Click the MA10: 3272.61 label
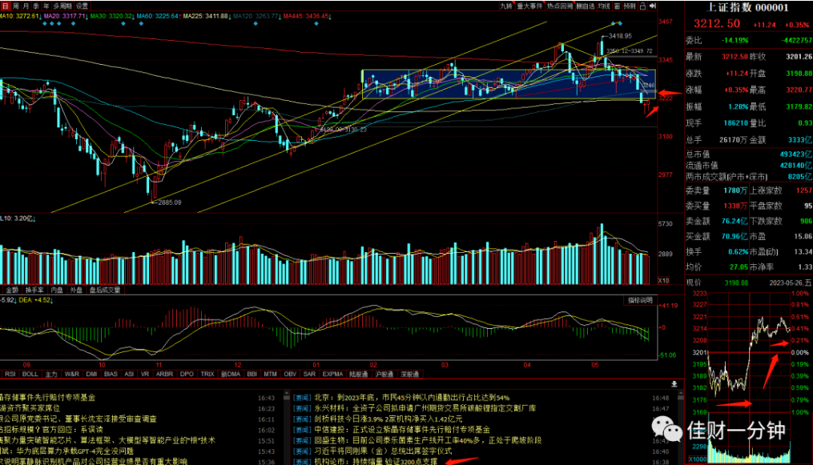Viewport: 813px width, 465px height. [x=20, y=16]
